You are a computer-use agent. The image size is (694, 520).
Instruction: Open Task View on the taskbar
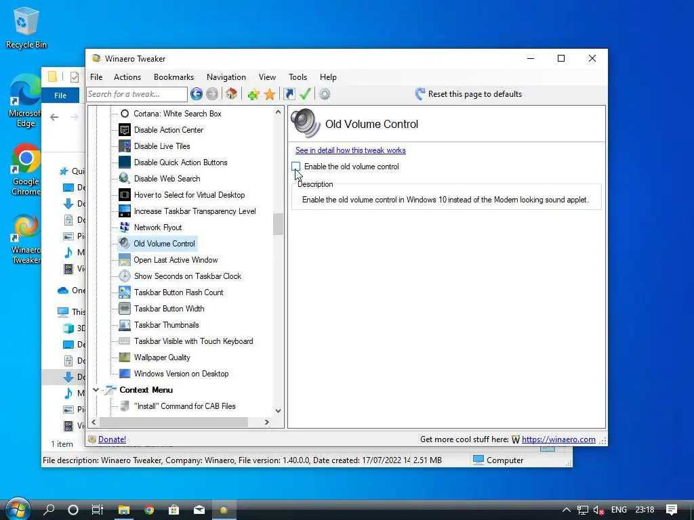pyautogui.click(x=98, y=510)
